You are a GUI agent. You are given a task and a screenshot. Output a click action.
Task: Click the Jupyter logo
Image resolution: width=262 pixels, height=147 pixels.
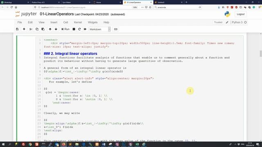pos(26,14)
